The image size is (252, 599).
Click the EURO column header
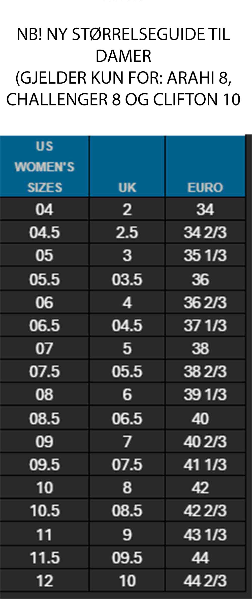(205, 166)
